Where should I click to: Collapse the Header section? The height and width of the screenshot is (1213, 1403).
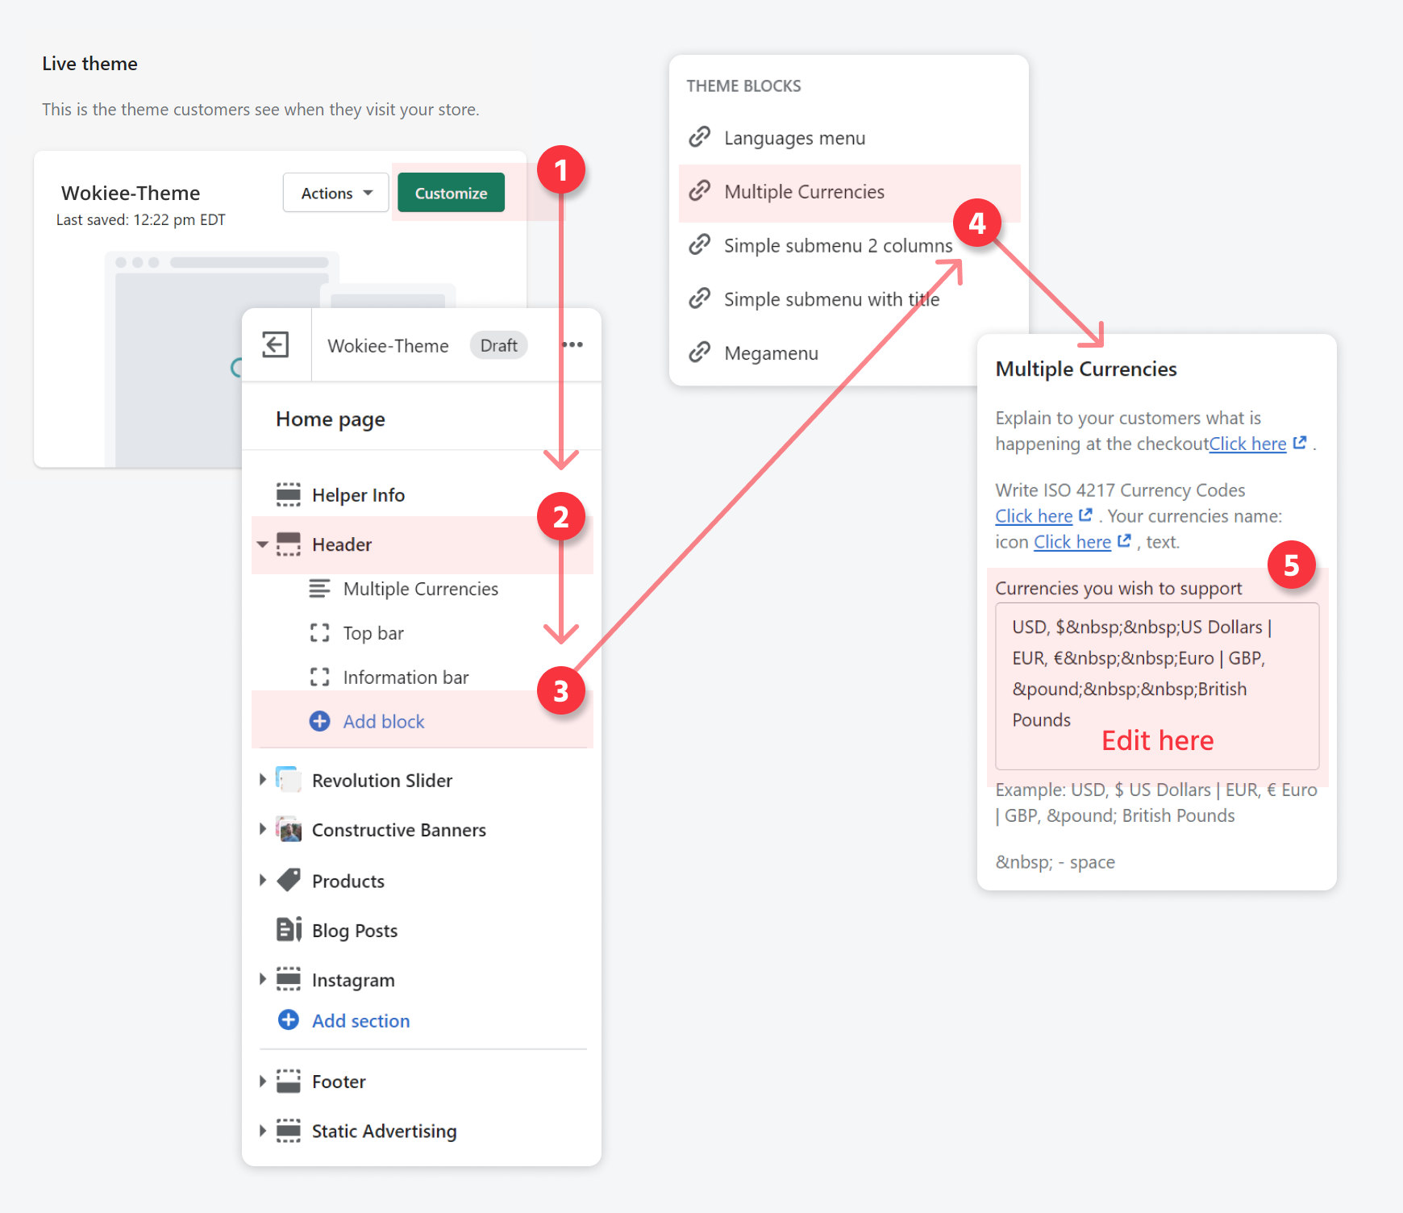click(262, 544)
